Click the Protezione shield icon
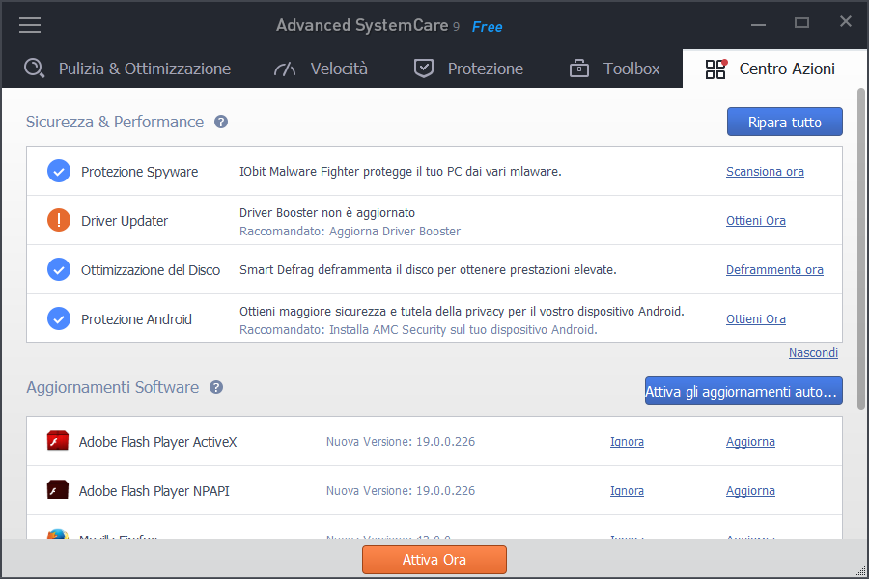 424,69
